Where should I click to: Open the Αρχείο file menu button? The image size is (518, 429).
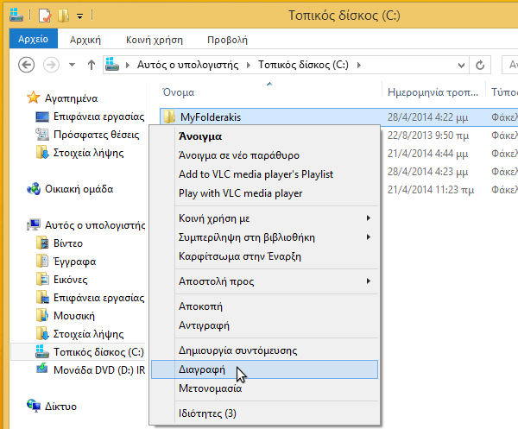click(x=33, y=40)
